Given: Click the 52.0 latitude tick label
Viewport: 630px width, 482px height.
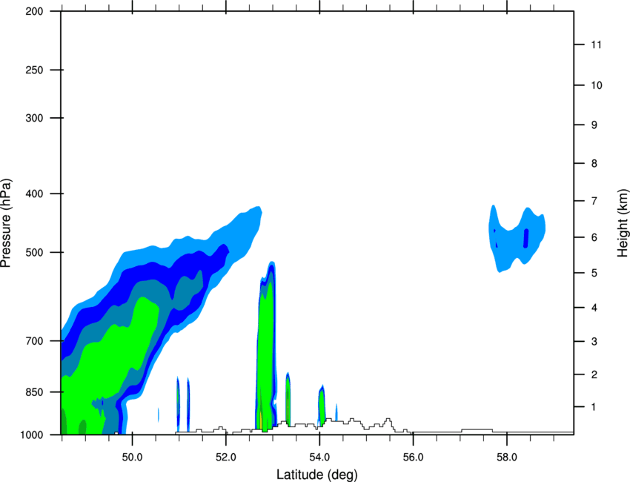Looking at the screenshot, I should 226,458.
